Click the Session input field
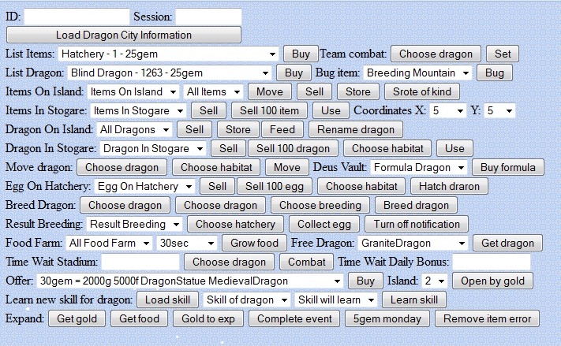 (208, 17)
